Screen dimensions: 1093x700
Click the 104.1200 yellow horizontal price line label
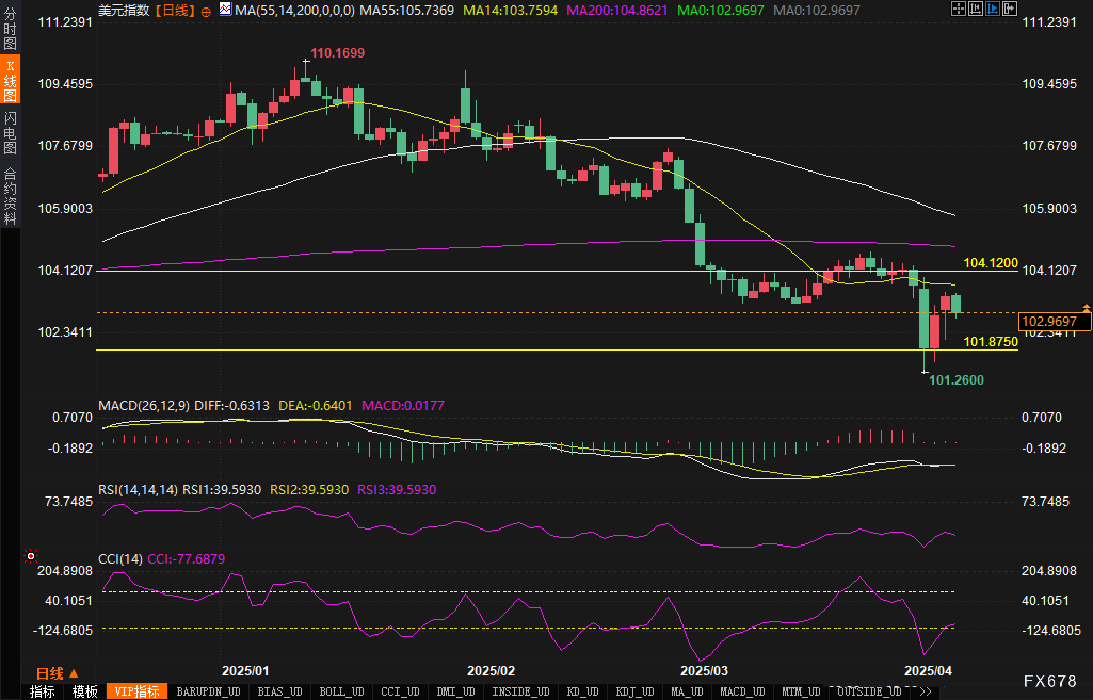(990, 263)
